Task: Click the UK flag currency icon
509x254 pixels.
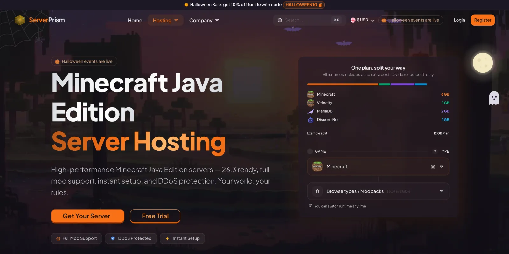Action: pos(353,20)
